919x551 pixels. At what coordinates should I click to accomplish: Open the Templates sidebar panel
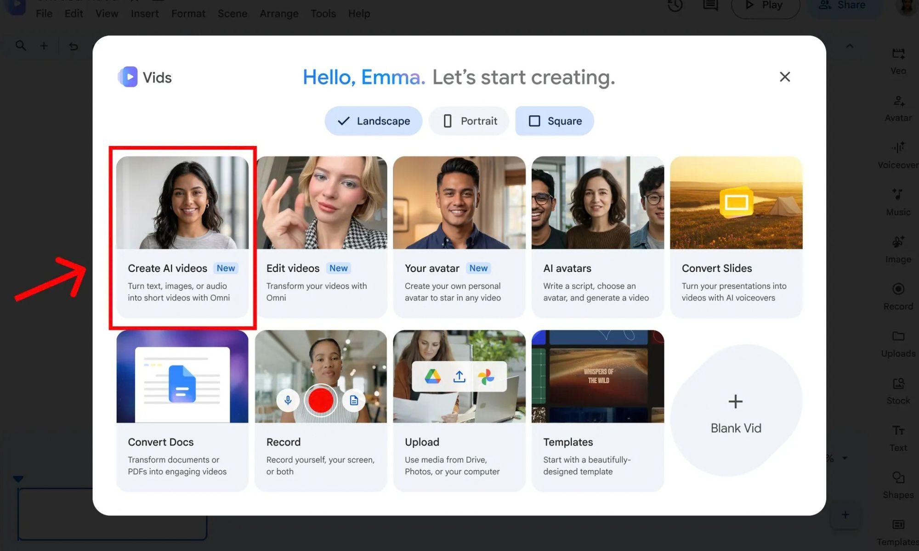point(898,533)
